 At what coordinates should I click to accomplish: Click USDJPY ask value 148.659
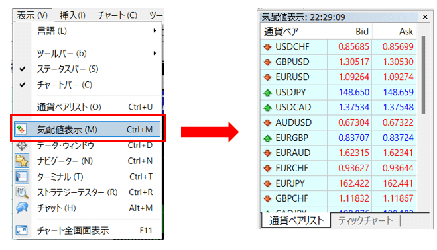(399, 93)
